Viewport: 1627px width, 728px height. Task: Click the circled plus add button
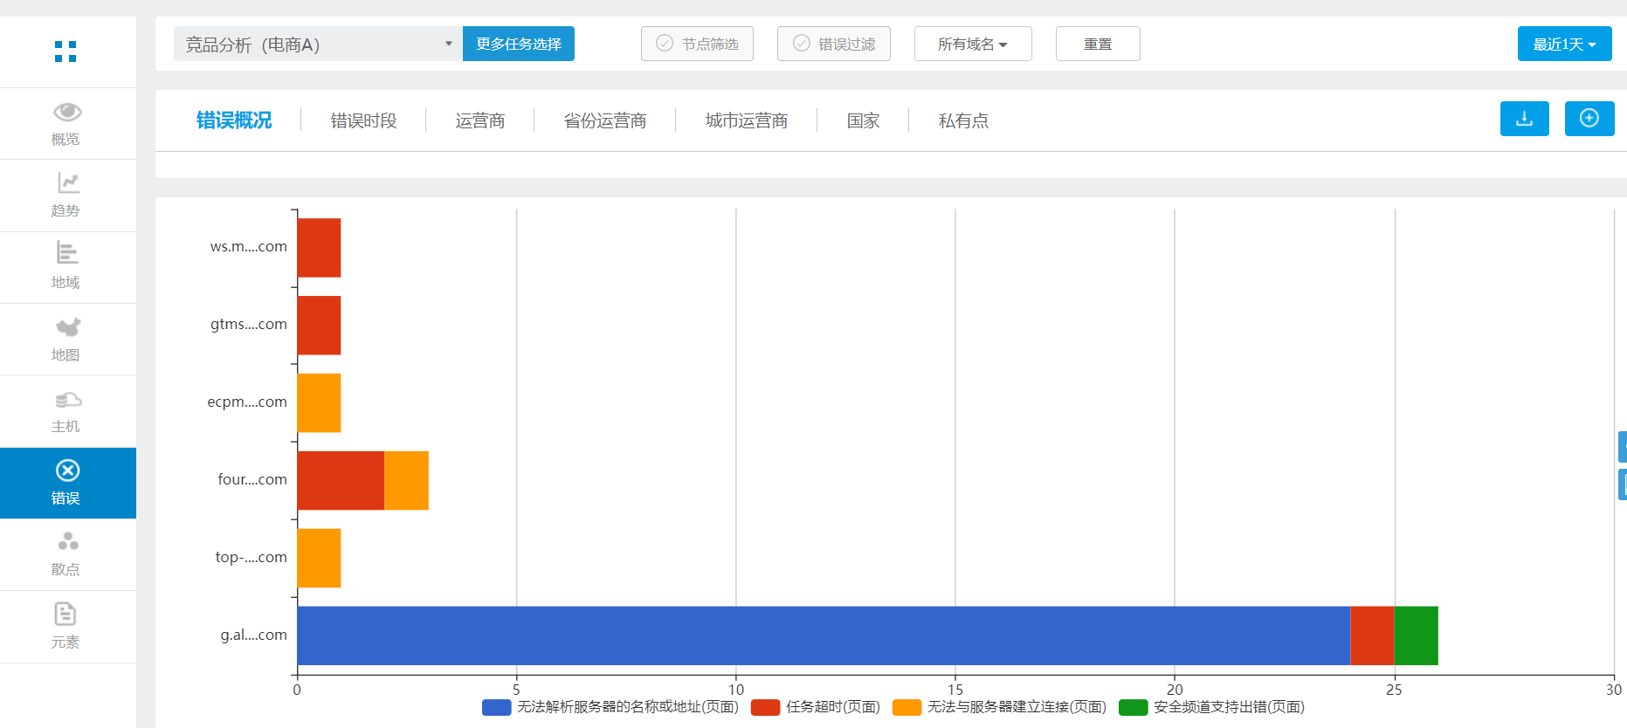pyautogui.click(x=1589, y=119)
